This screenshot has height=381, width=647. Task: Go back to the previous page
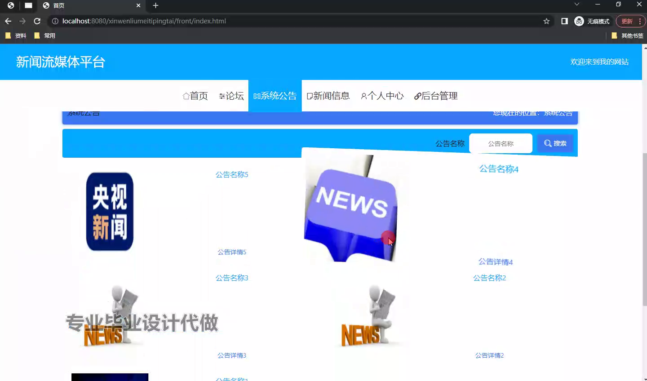click(x=8, y=21)
